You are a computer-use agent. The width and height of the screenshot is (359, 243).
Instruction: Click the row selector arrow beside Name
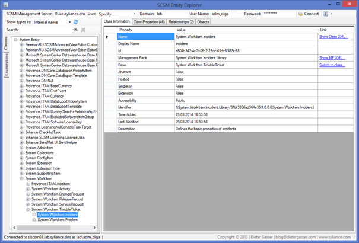107,37
